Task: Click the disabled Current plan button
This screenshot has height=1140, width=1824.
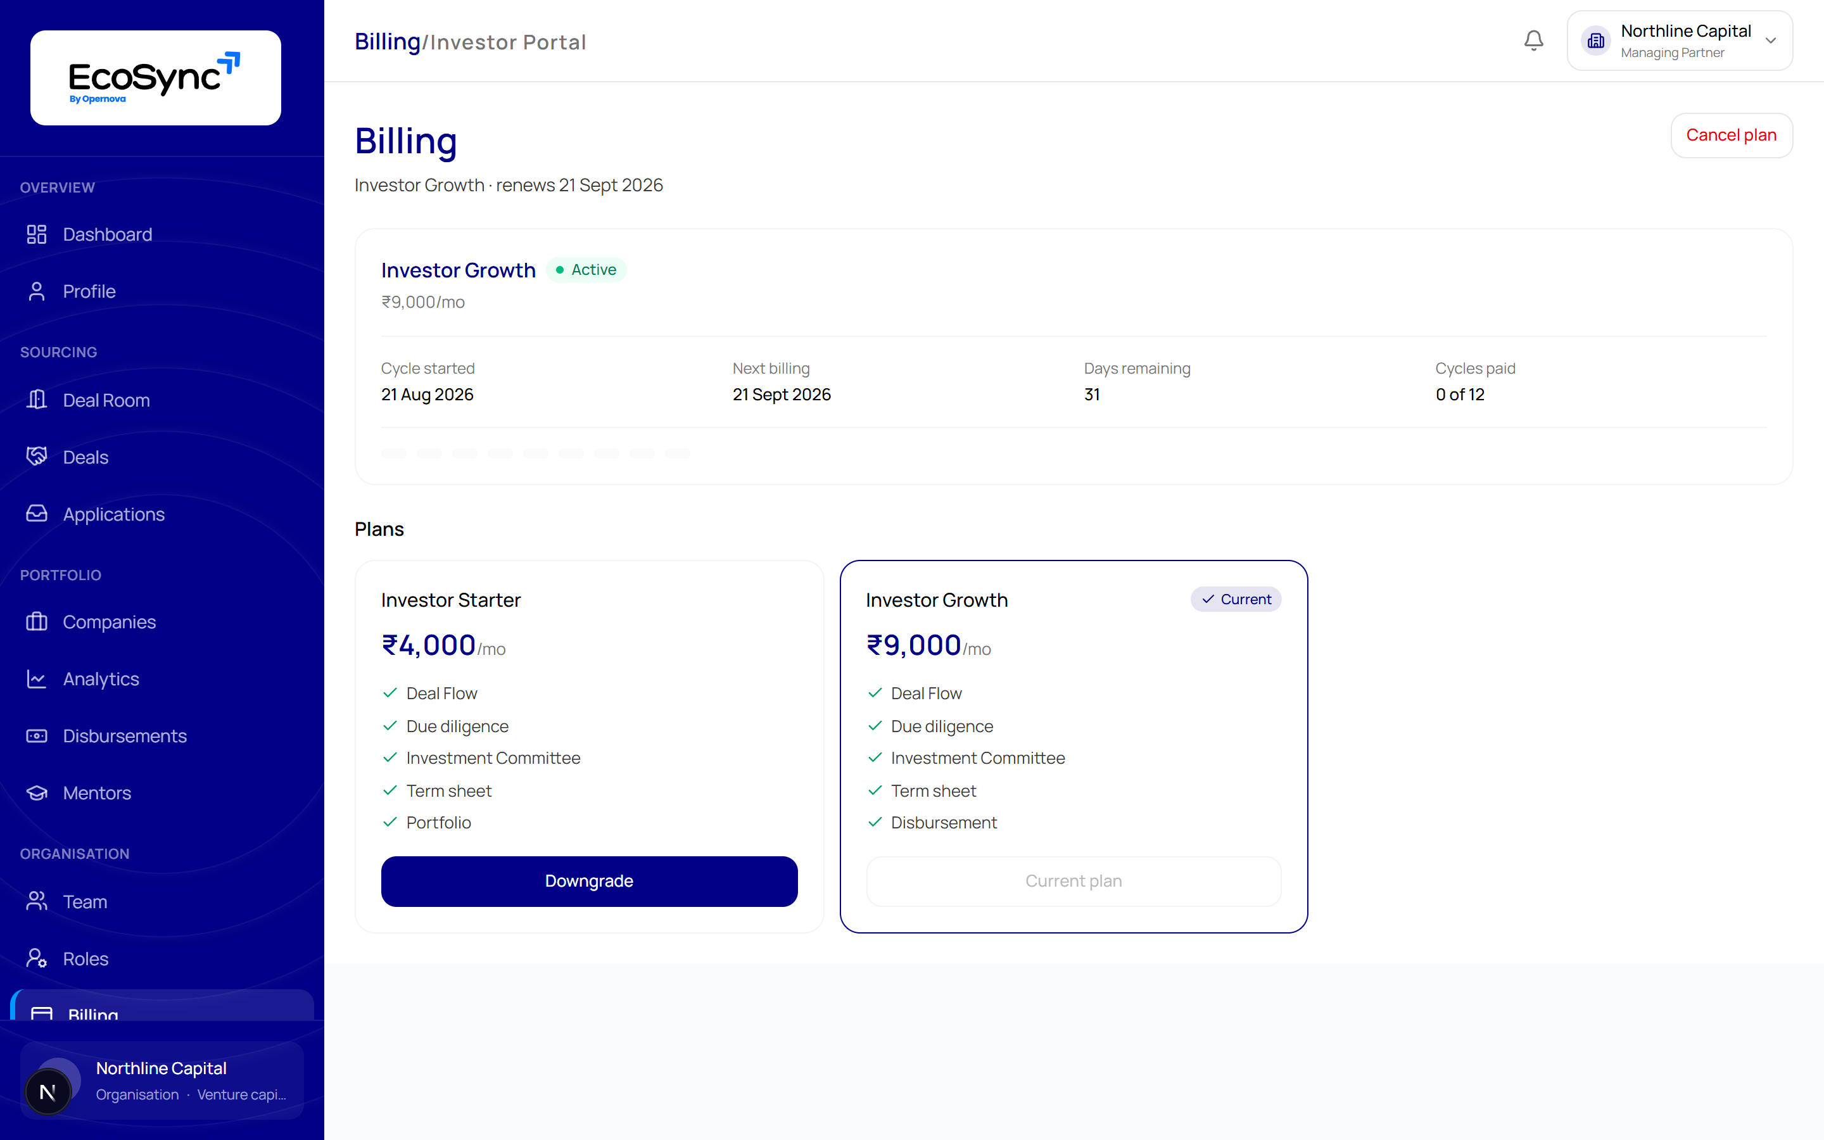Action: pyautogui.click(x=1073, y=880)
